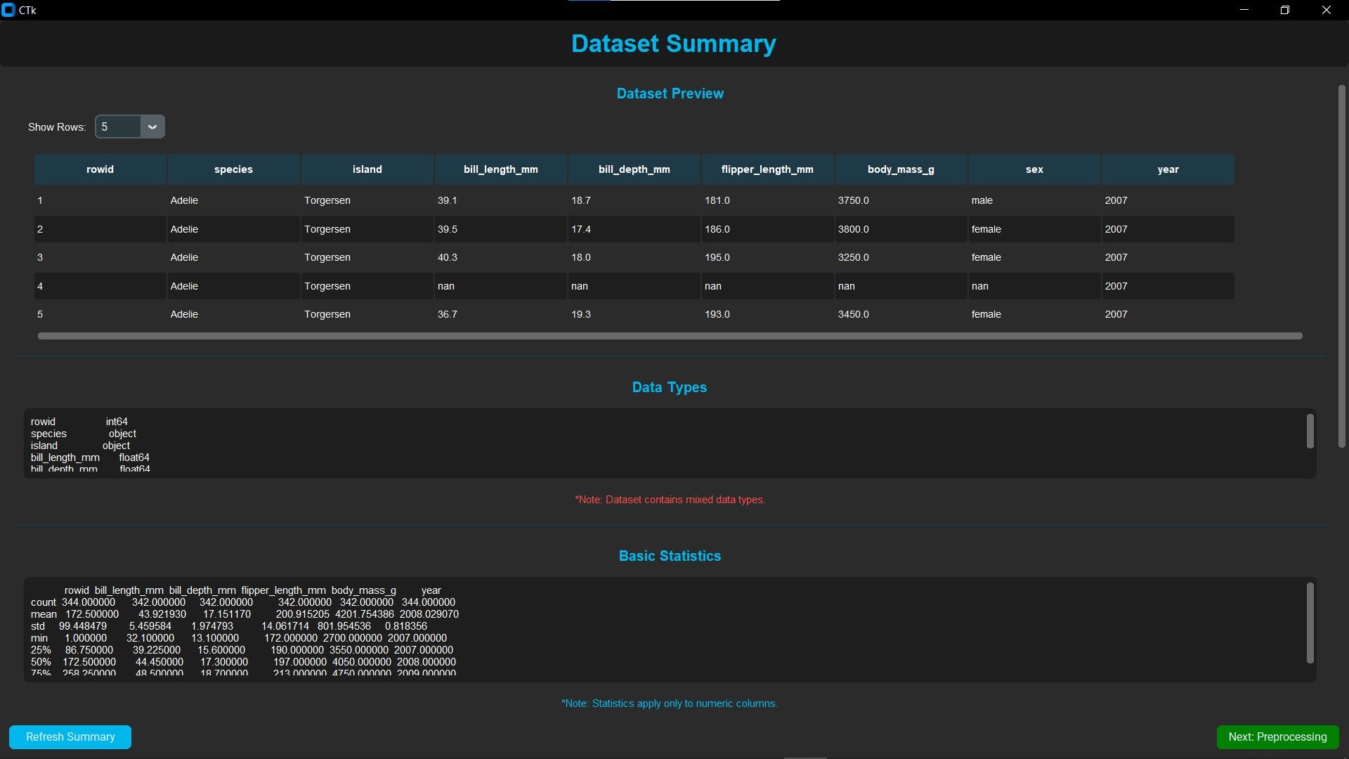Close the CTk window

(1327, 10)
